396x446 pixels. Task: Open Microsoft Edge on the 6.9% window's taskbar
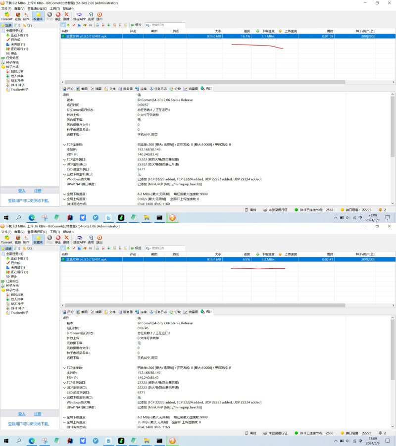click(32, 441)
